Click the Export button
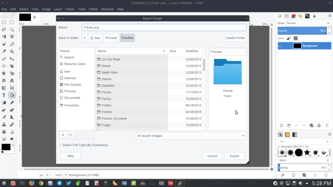 point(234,156)
